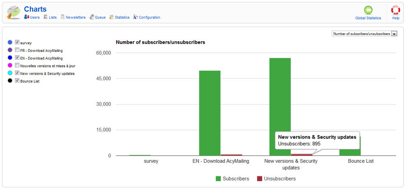
Task: Click the Users icon in navigation
Action: [x=27, y=17]
